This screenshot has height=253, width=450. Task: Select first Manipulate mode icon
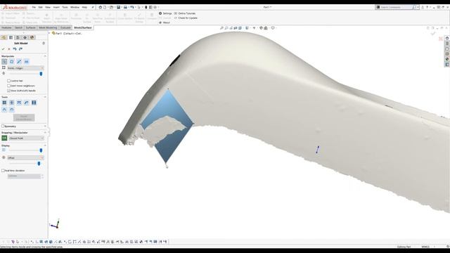[x=4, y=62]
